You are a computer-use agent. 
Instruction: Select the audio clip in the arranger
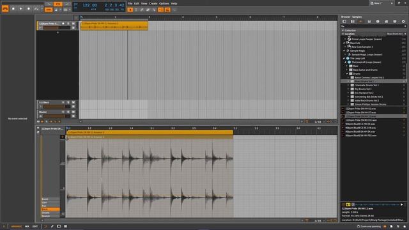coord(114,26)
